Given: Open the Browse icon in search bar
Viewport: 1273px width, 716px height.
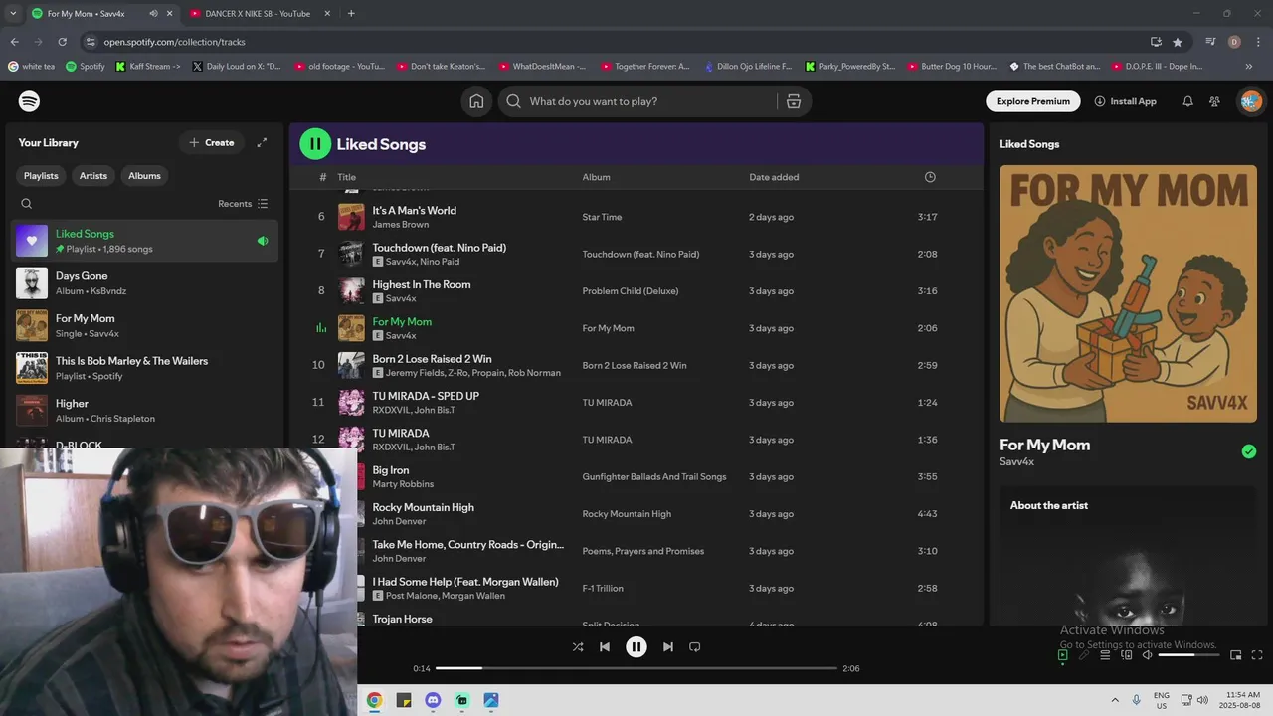Looking at the screenshot, I should (x=794, y=101).
